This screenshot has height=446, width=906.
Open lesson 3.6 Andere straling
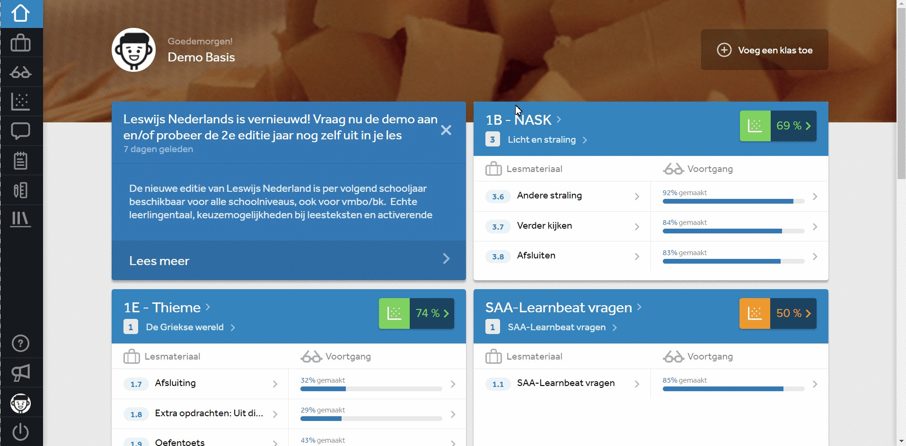pyautogui.click(x=562, y=196)
